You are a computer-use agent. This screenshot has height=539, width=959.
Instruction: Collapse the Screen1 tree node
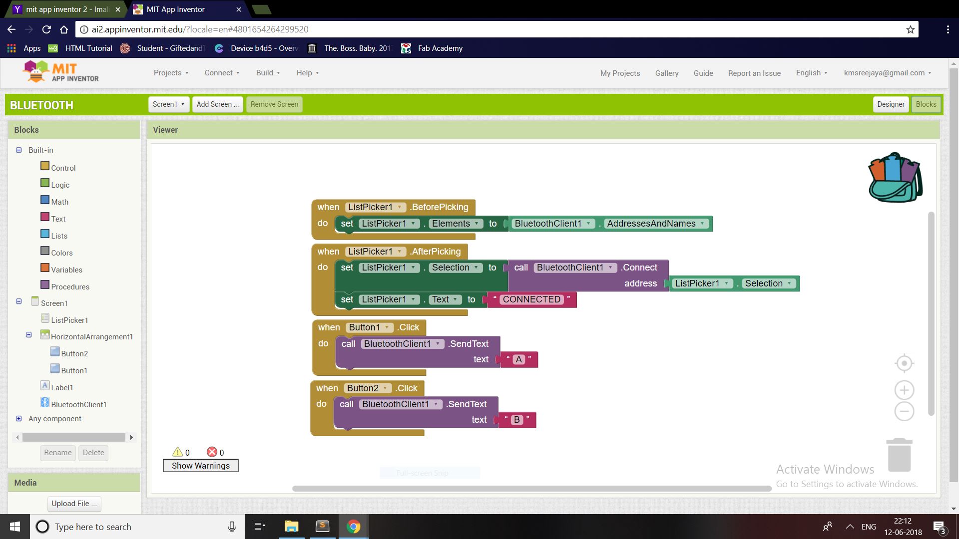click(x=19, y=301)
